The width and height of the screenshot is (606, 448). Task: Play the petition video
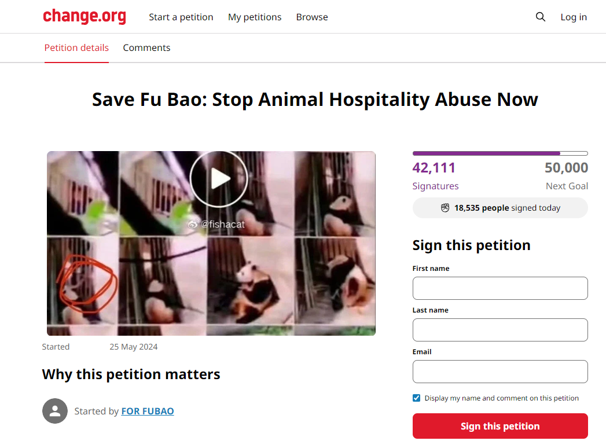point(219,179)
